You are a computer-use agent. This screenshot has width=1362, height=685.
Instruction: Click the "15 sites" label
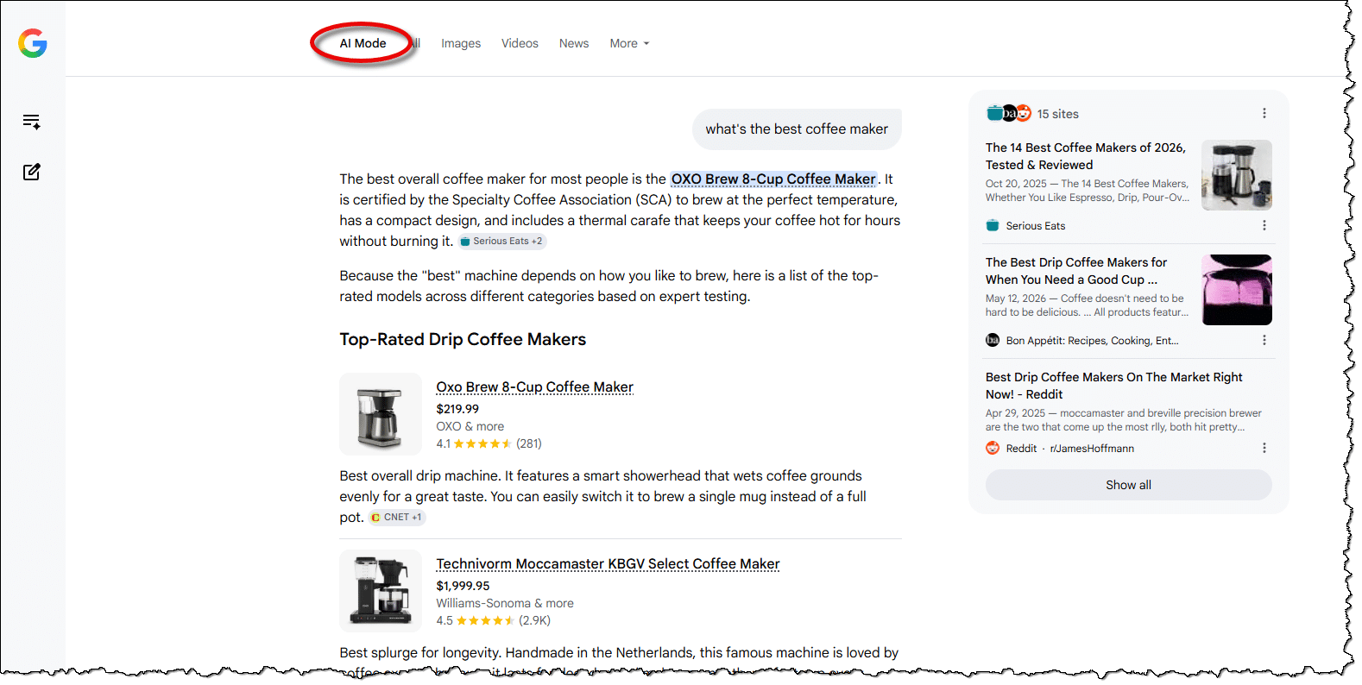click(1058, 114)
